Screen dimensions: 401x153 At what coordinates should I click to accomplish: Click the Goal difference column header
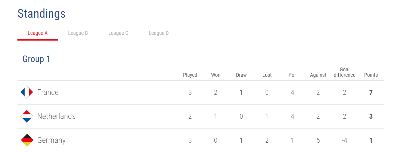point(345,72)
